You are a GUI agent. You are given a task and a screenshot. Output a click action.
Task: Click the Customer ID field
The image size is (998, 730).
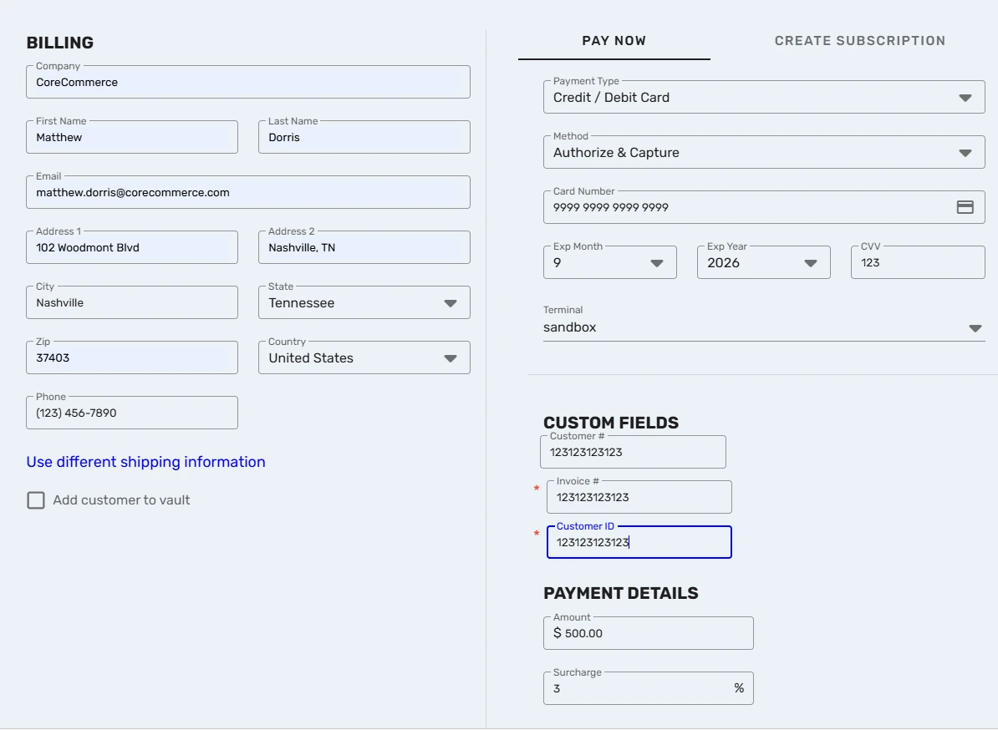(639, 542)
